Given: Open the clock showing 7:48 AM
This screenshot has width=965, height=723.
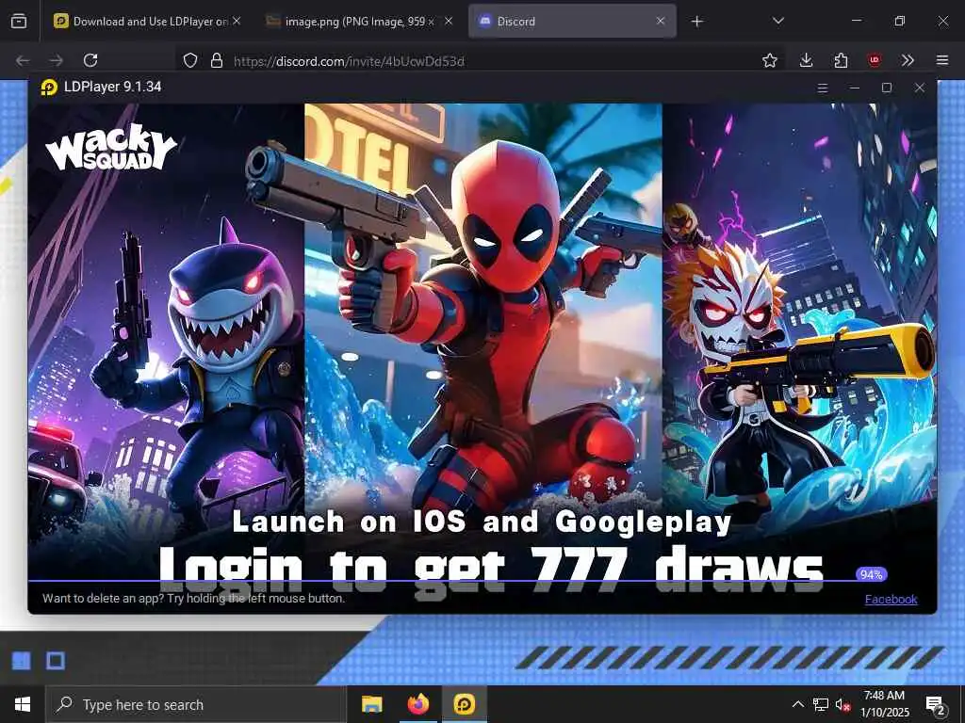Looking at the screenshot, I should coord(884,704).
